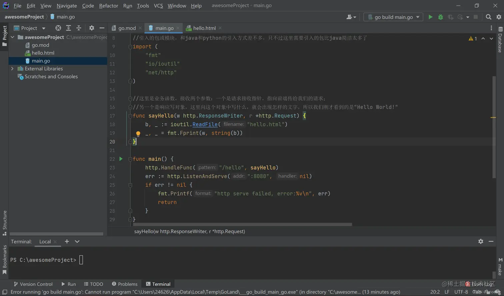This screenshot has height=296, width=504.
Task: Click the LF line separator status entry
Action: pos(447,292)
